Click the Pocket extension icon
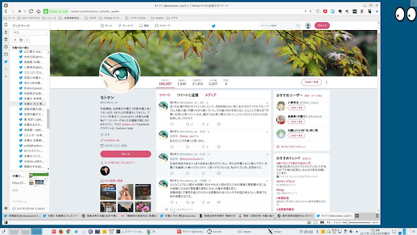Image resolution: width=417 pixels, height=235 pixels. [325, 11]
